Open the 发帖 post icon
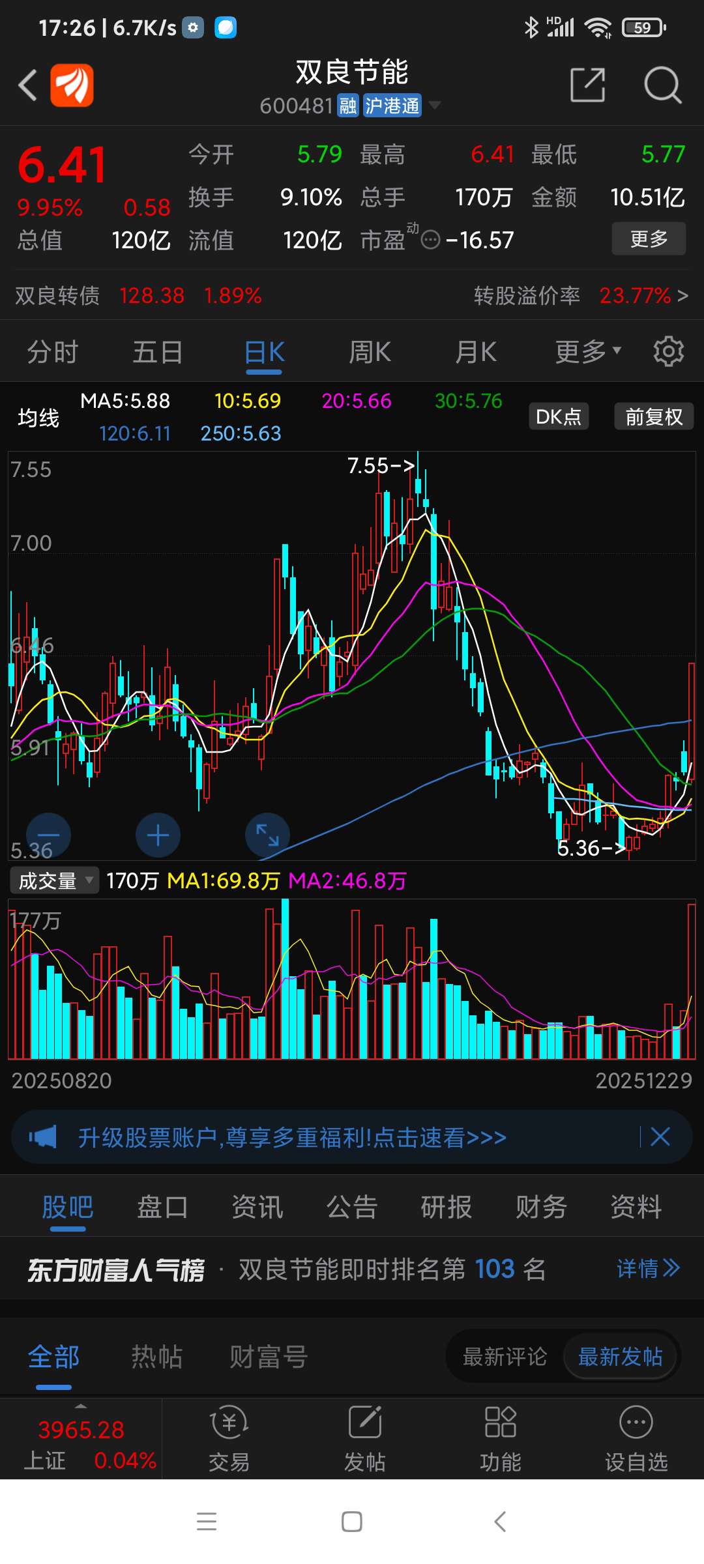 click(365, 1438)
